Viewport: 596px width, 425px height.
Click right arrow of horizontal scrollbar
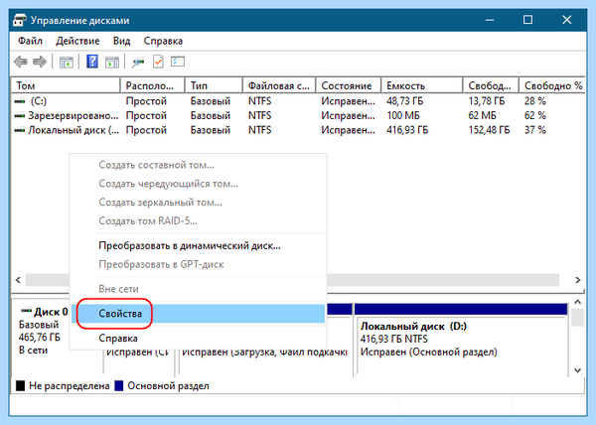(578, 280)
